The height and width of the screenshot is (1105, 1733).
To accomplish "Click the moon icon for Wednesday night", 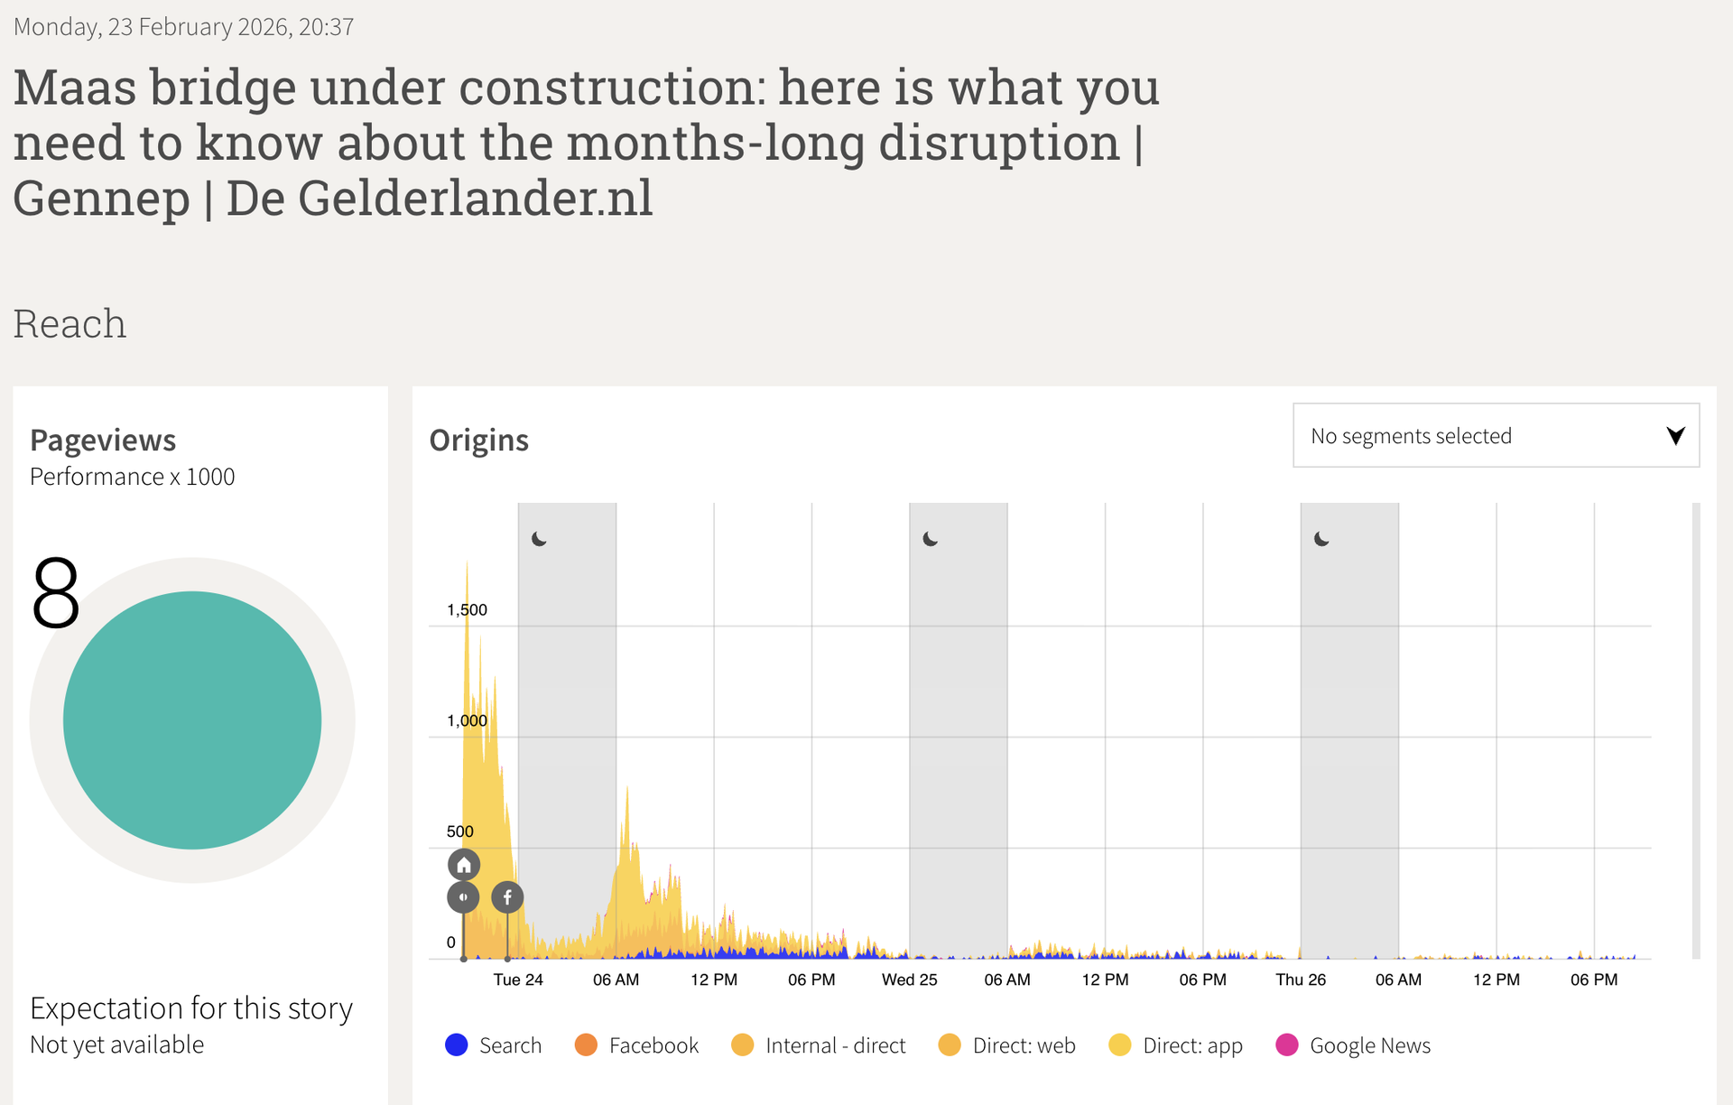I will (x=931, y=539).
